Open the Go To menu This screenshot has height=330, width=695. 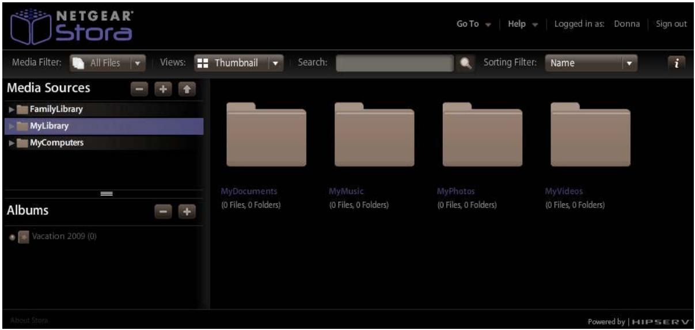474,24
